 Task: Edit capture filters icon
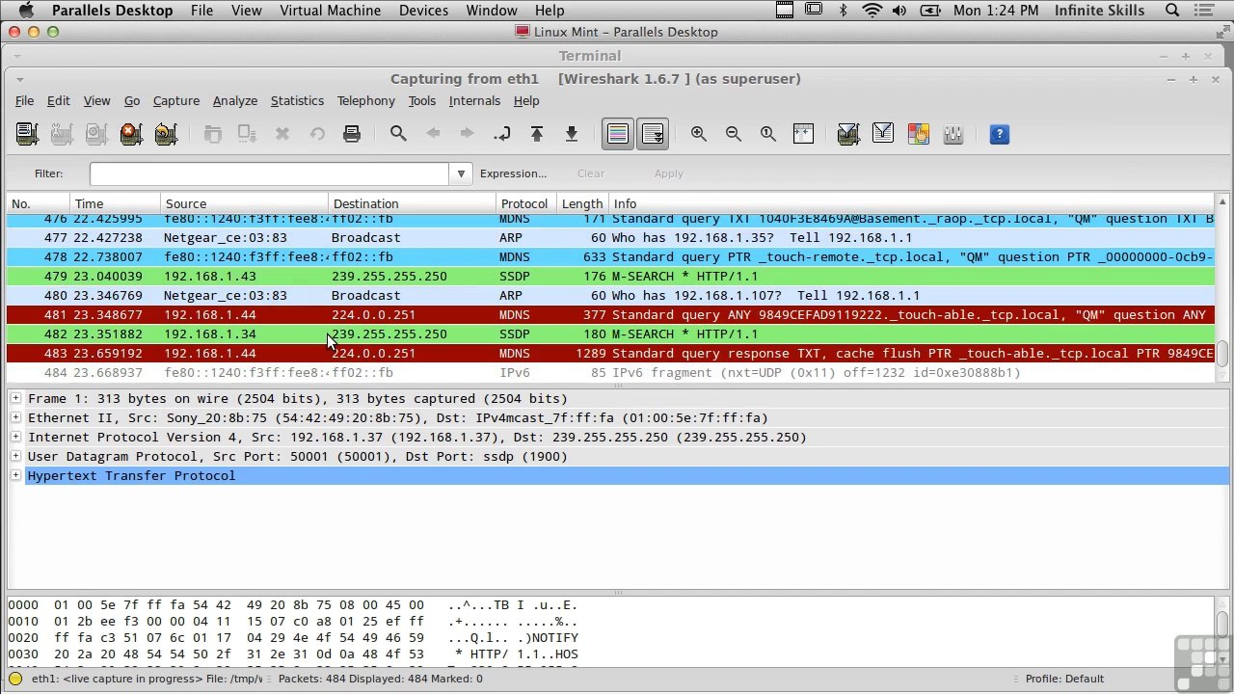[x=848, y=134]
